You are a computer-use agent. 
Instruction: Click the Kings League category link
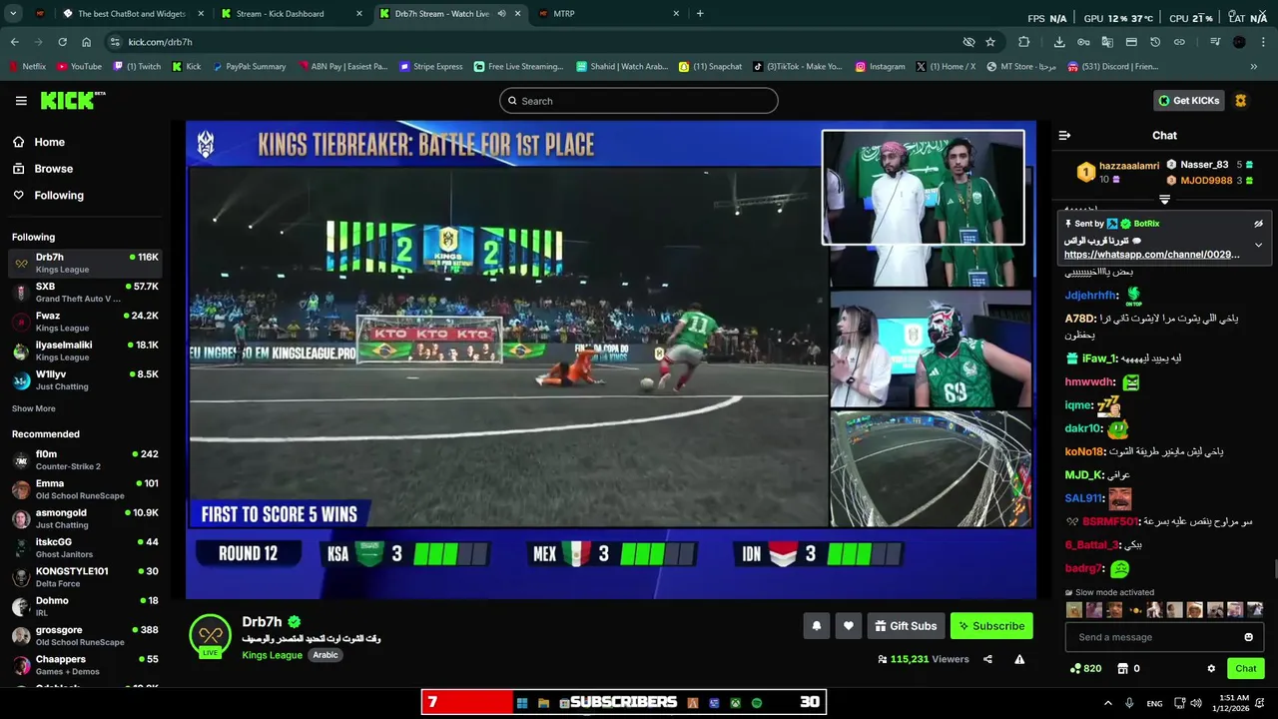(x=272, y=655)
